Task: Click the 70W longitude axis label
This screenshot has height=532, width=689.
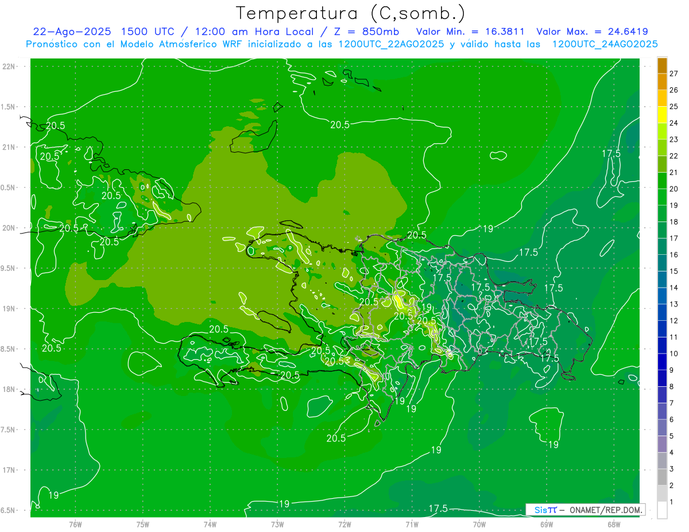Action: click(x=479, y=525)
